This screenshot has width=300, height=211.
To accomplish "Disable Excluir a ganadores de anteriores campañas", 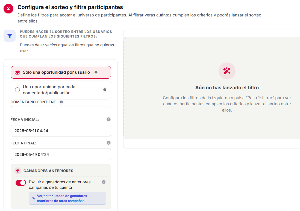I will point(21,183).
